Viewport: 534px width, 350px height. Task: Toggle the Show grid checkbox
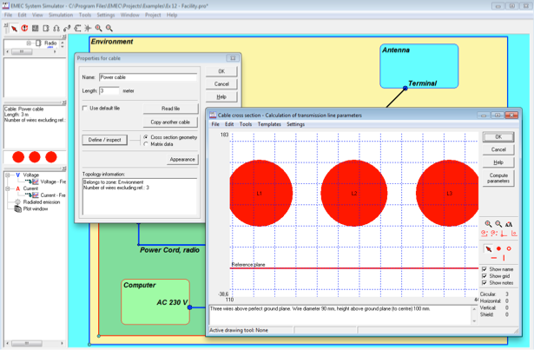485,276
